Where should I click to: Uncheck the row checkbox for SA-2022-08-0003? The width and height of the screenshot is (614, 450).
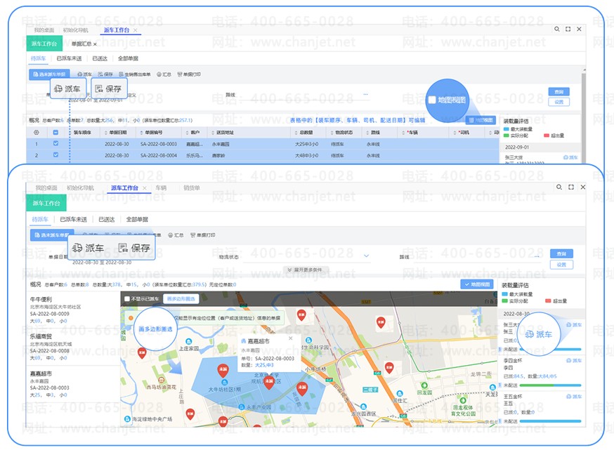55,144
